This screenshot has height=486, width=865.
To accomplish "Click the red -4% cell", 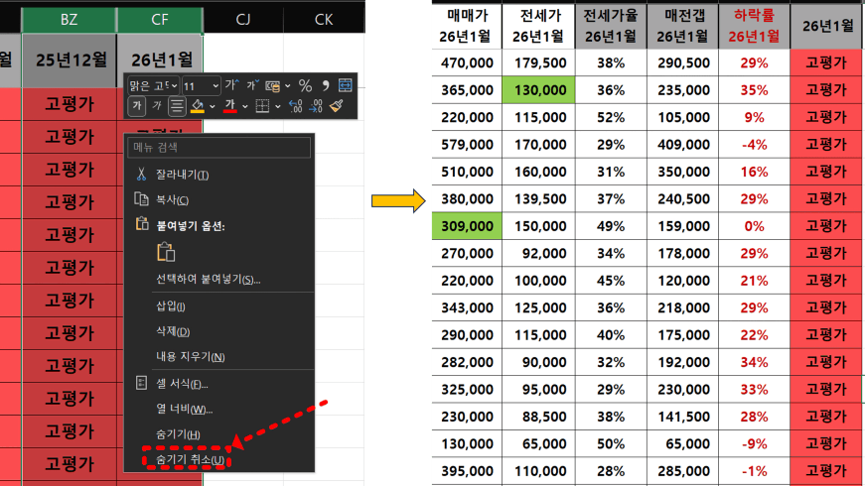I will pyautogui.click(x=754, y=145).
